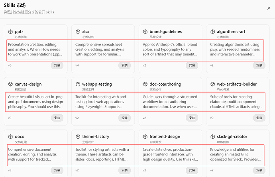This screenshot has height=177, width=275.
Task: Click the canvas-design package icon
Action: 10,84
